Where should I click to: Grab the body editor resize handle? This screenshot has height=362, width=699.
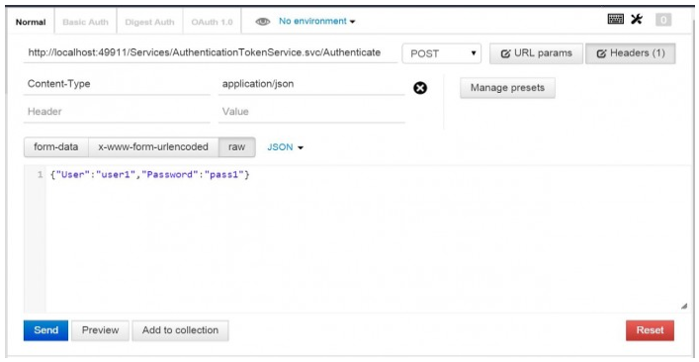point(684,307)
